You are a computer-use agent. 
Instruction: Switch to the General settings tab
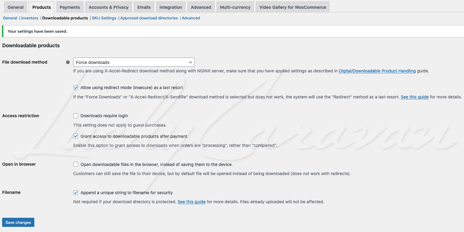coord(15,7)
